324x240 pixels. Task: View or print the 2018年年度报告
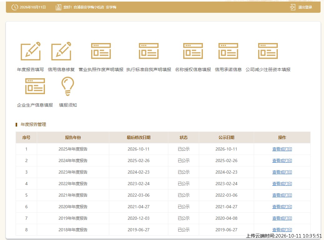tap(282, 230)
